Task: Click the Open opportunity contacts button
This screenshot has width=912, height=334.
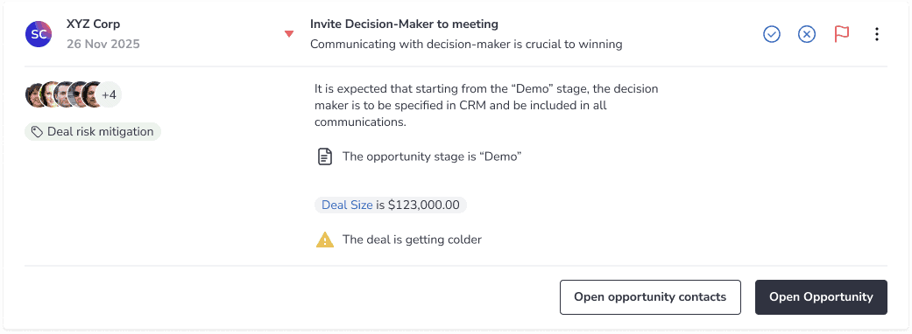Action: 650,297
